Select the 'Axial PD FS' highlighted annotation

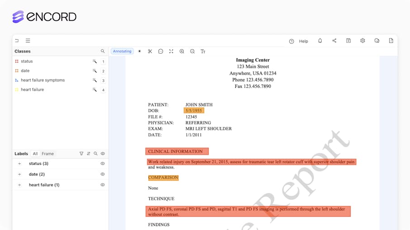pos(248,211)
